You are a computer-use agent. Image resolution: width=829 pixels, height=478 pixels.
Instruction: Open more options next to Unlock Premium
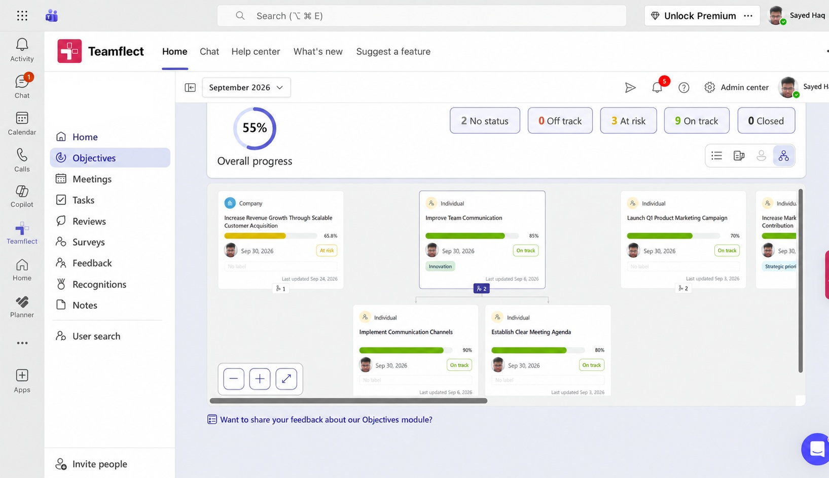click(x=748, y=16)
